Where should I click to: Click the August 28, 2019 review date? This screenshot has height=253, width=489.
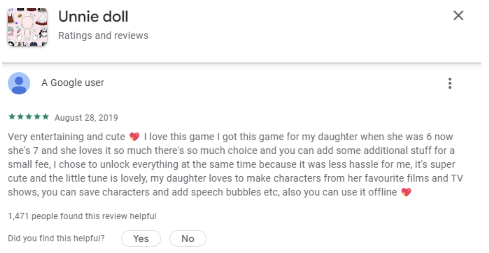coord(86,118)
